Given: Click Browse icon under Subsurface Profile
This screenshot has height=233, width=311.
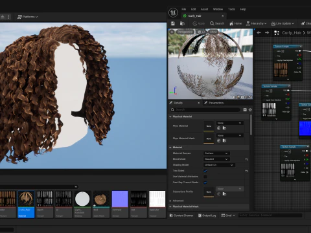Looking at the screenshot, I should point(224,194).
